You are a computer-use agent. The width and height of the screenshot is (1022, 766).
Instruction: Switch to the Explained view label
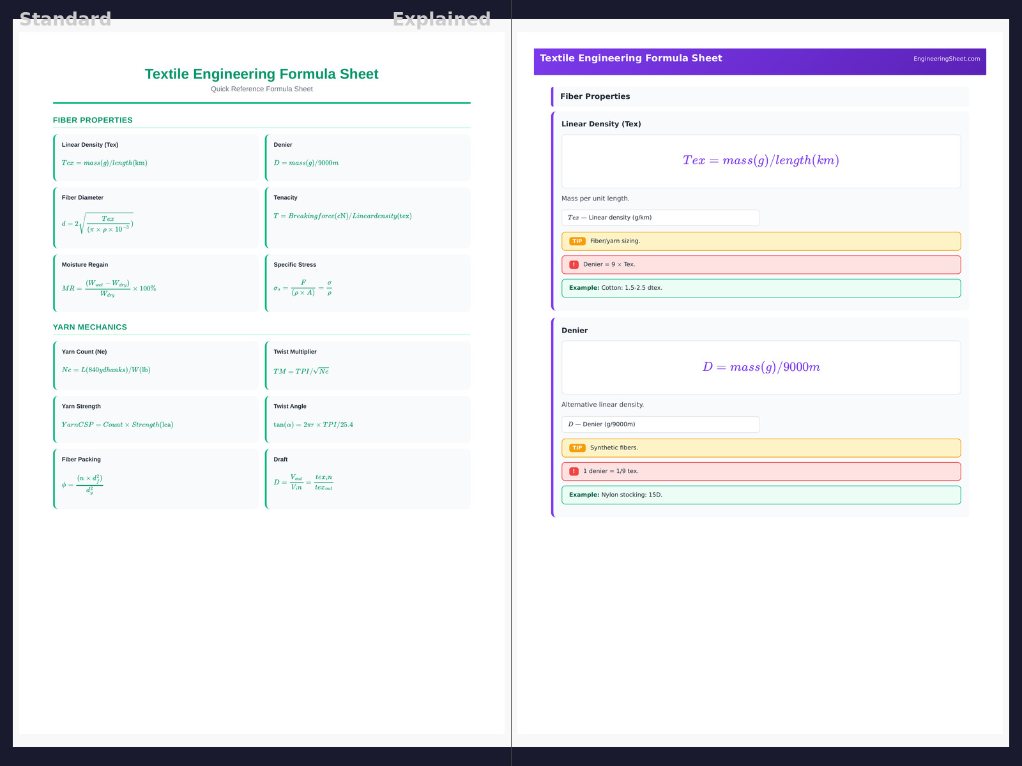(441, 19)
